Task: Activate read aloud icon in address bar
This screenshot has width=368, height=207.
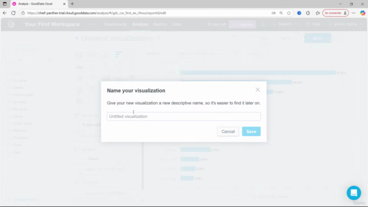Action: 274,13
